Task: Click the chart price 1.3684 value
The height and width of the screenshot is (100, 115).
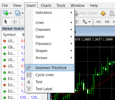Action: point(108,39)
